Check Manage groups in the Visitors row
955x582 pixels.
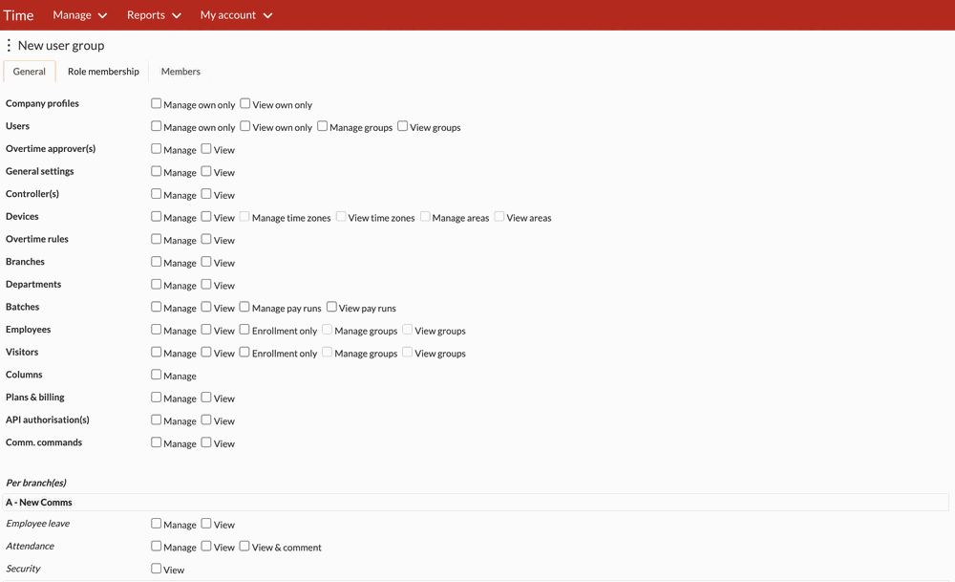[327, 352]
